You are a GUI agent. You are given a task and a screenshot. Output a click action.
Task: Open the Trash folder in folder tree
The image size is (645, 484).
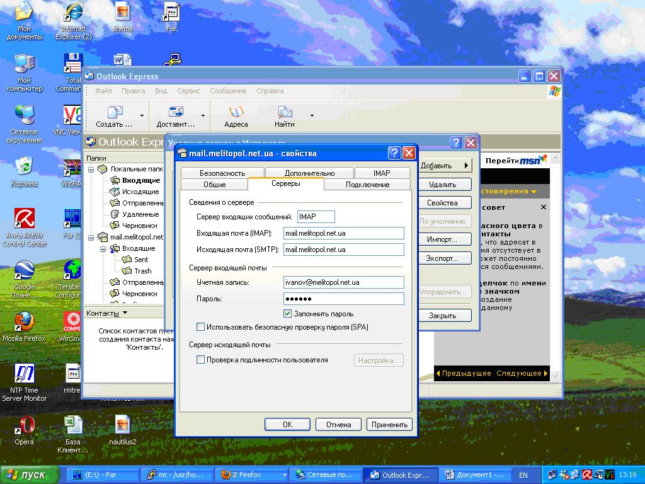[x=142, y=271]
